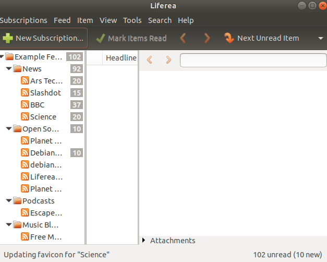Collapse the Example Fe... root folder
Screen dimensions: 327x262
click(2, 56)
